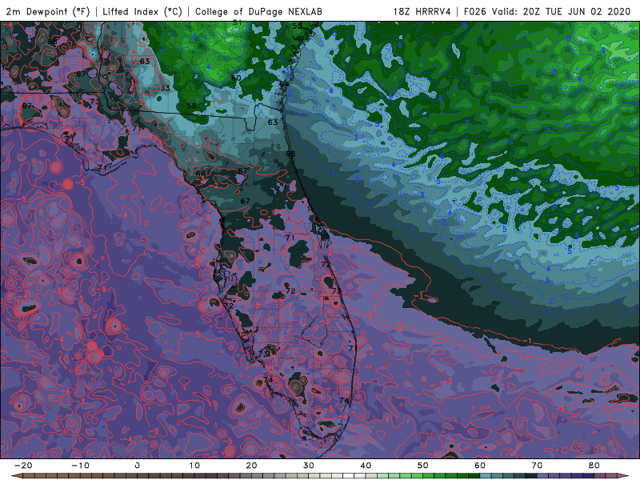The width and height of the screenshot is (640, 480).
Task: Click the 'F026' forecast hour text
Action: point(474,11)
